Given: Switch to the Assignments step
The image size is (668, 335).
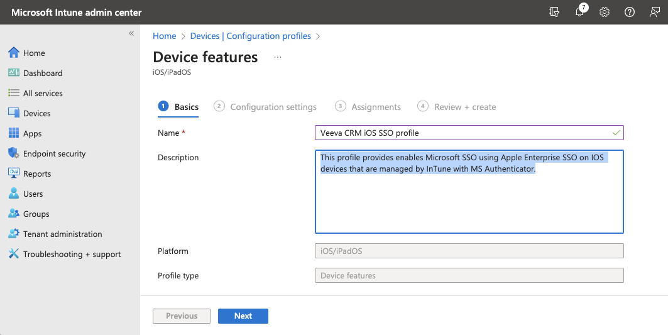Looking at the screenshot, I should (369, 107).
